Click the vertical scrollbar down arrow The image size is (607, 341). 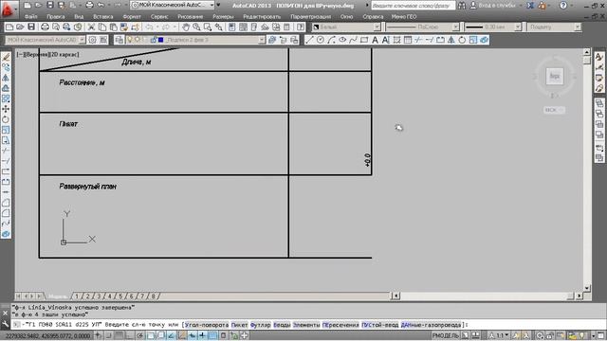point(587,288)
